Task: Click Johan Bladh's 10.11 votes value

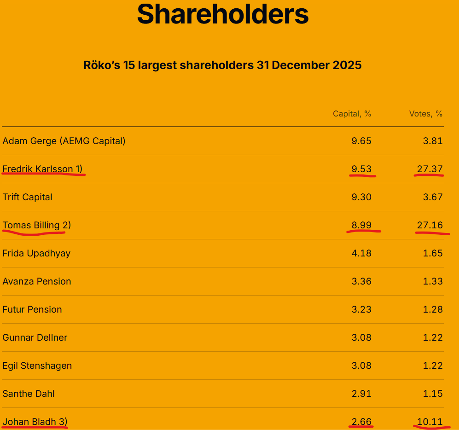Action: [x=430, y=421]
